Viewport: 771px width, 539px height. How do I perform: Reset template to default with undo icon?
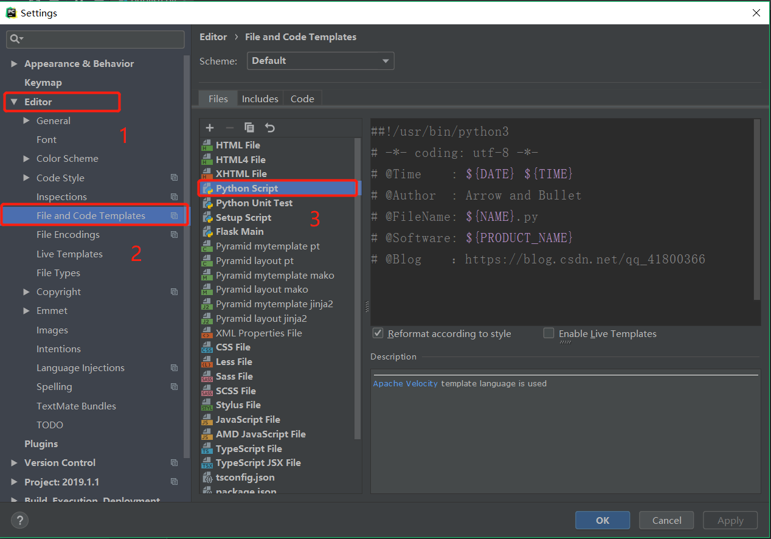point(270,128)
